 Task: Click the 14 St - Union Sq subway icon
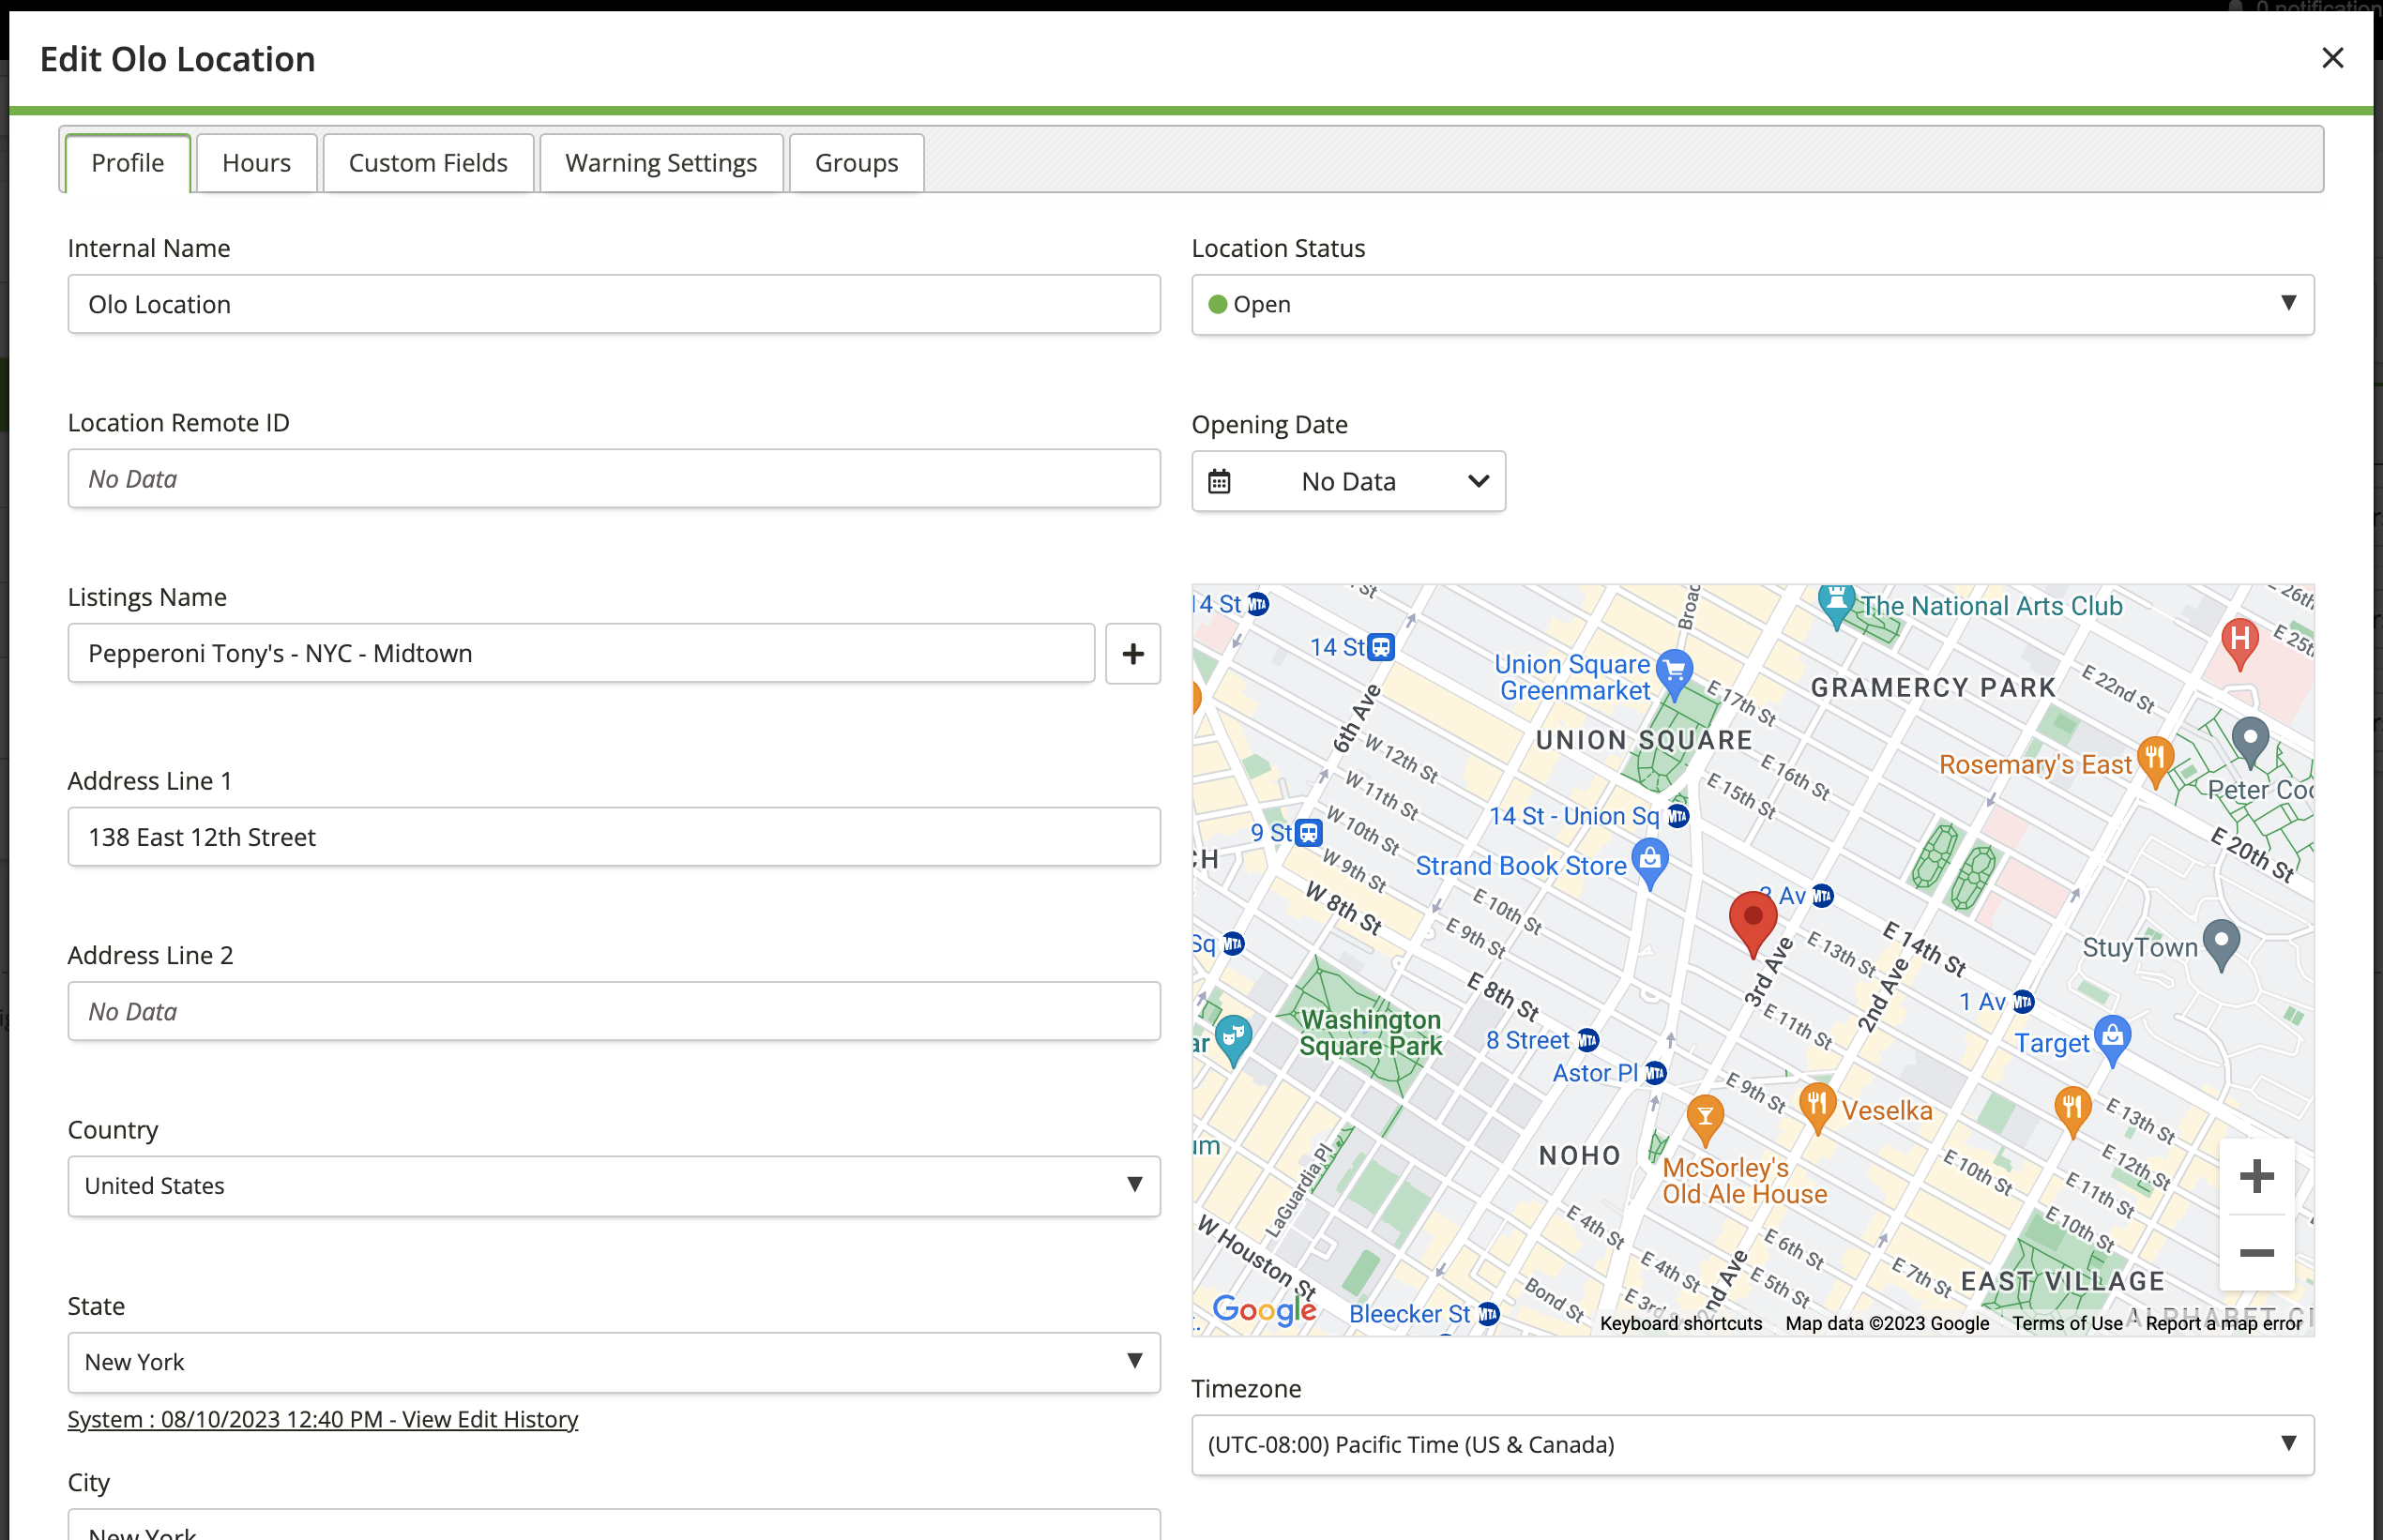1677,816
